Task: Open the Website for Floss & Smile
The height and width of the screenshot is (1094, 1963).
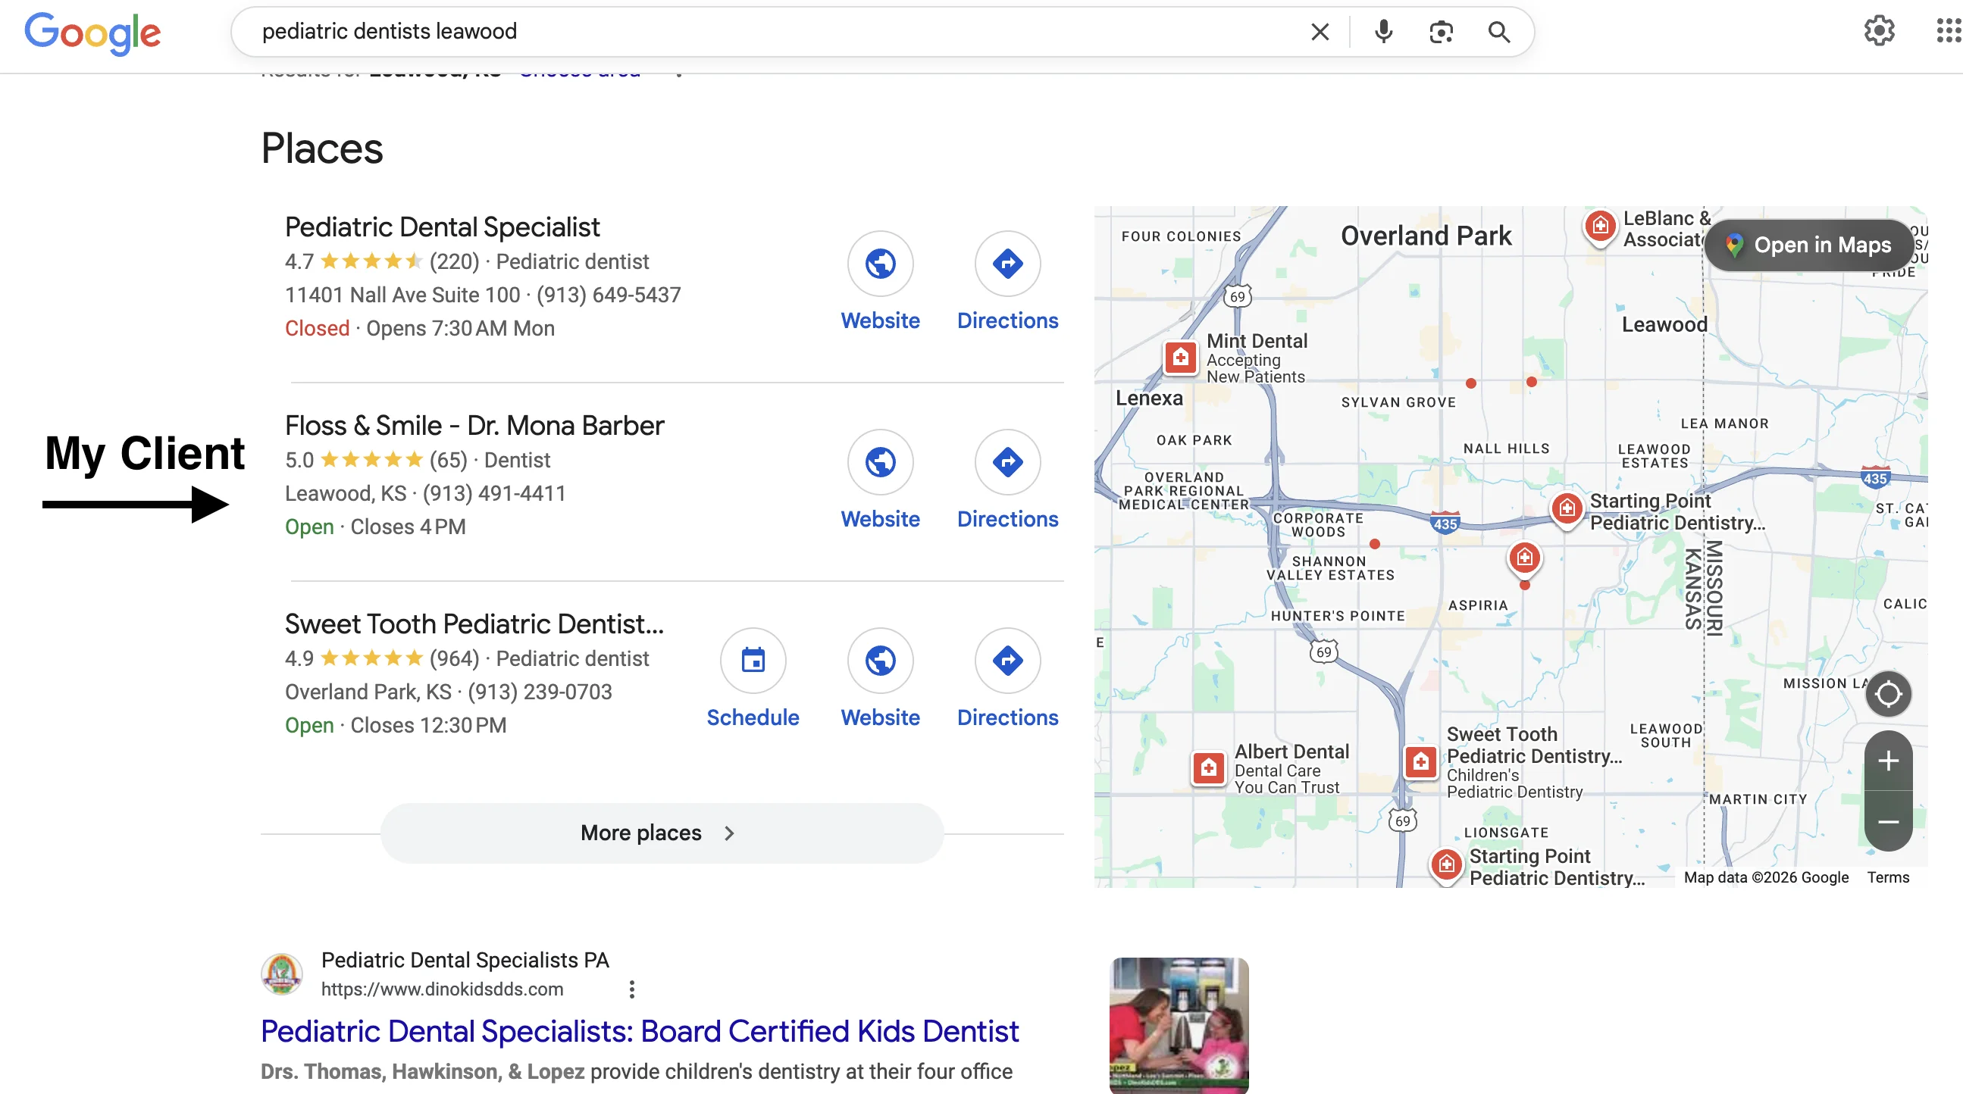Action: coord(880,462)
